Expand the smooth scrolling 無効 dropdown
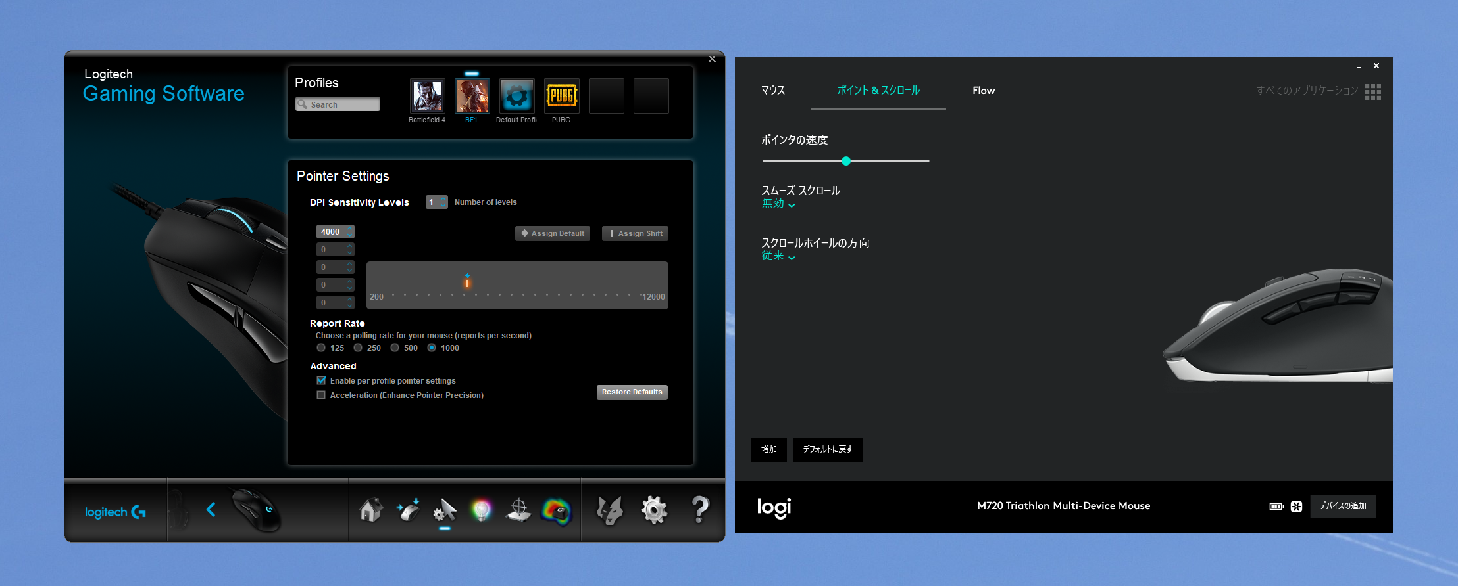 coord(778,204)
